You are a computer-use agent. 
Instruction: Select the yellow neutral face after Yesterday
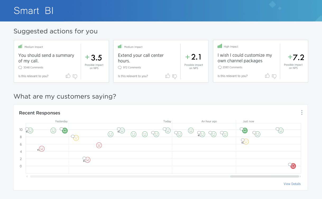[76, 138]
